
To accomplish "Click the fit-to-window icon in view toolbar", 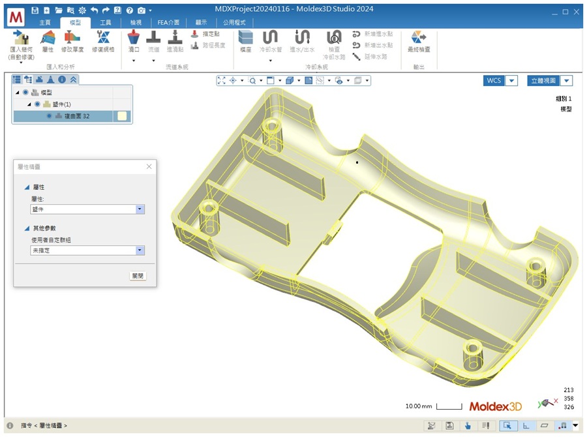I will (221, 81).
